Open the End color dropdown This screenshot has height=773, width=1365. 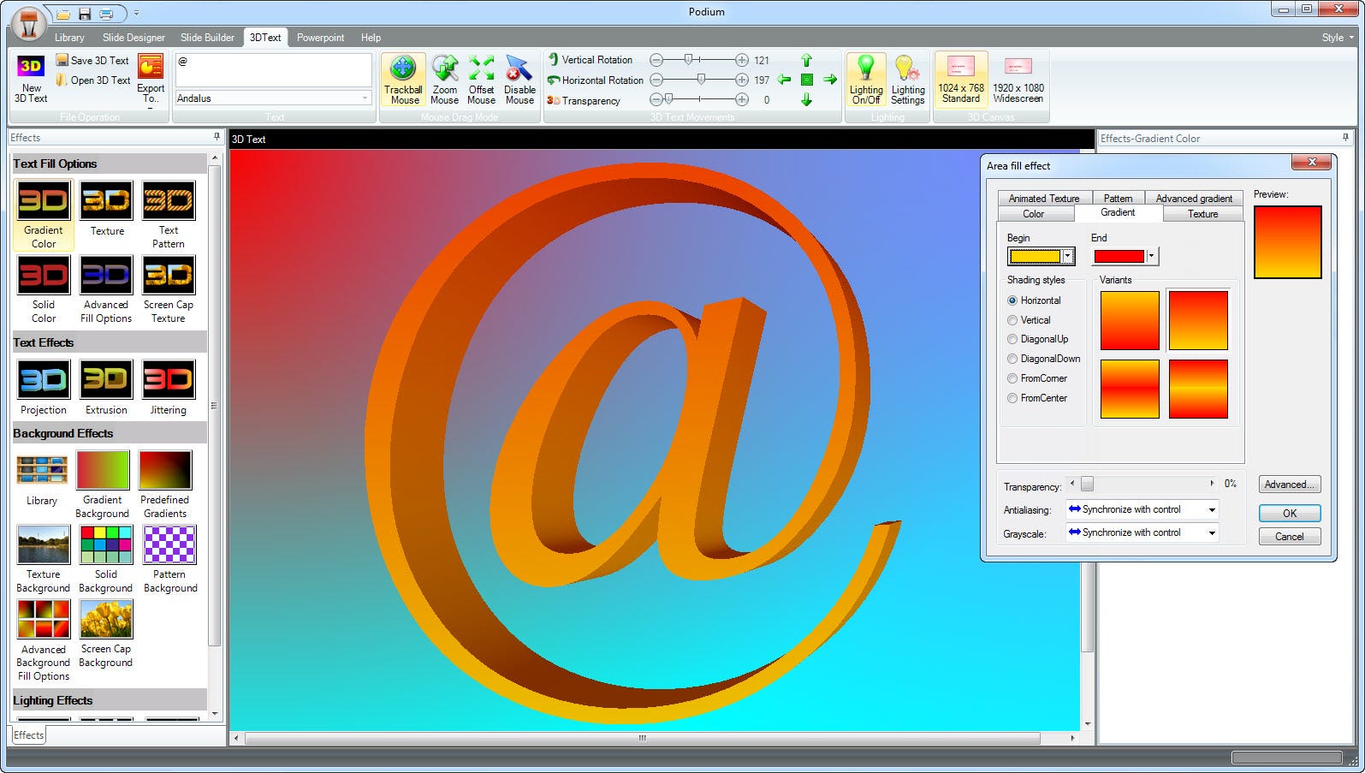1151,256
